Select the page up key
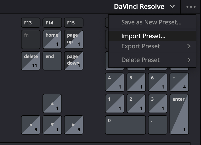 click(x=74, y=39)
